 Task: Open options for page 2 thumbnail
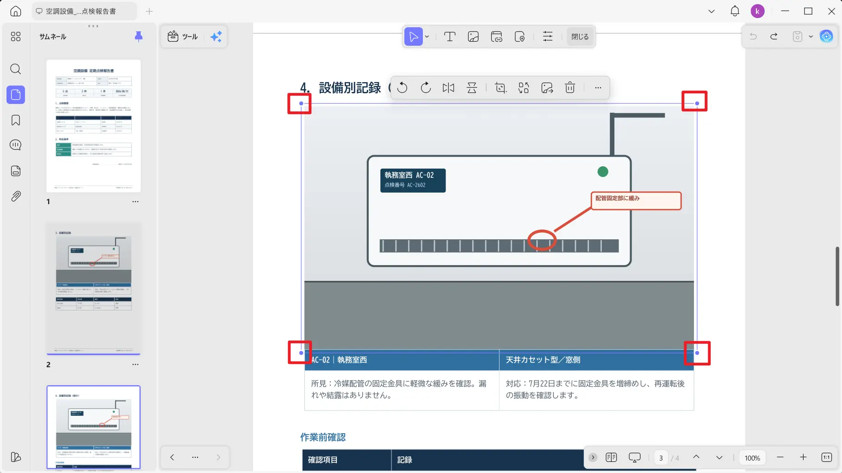135,364
